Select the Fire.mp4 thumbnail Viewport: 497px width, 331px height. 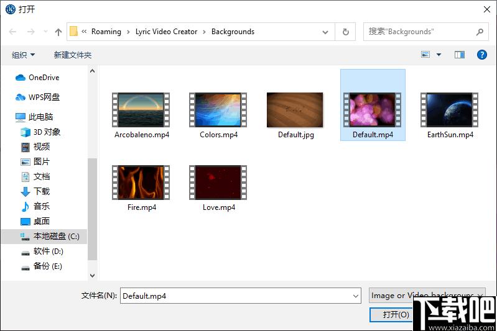click(141, 183)
